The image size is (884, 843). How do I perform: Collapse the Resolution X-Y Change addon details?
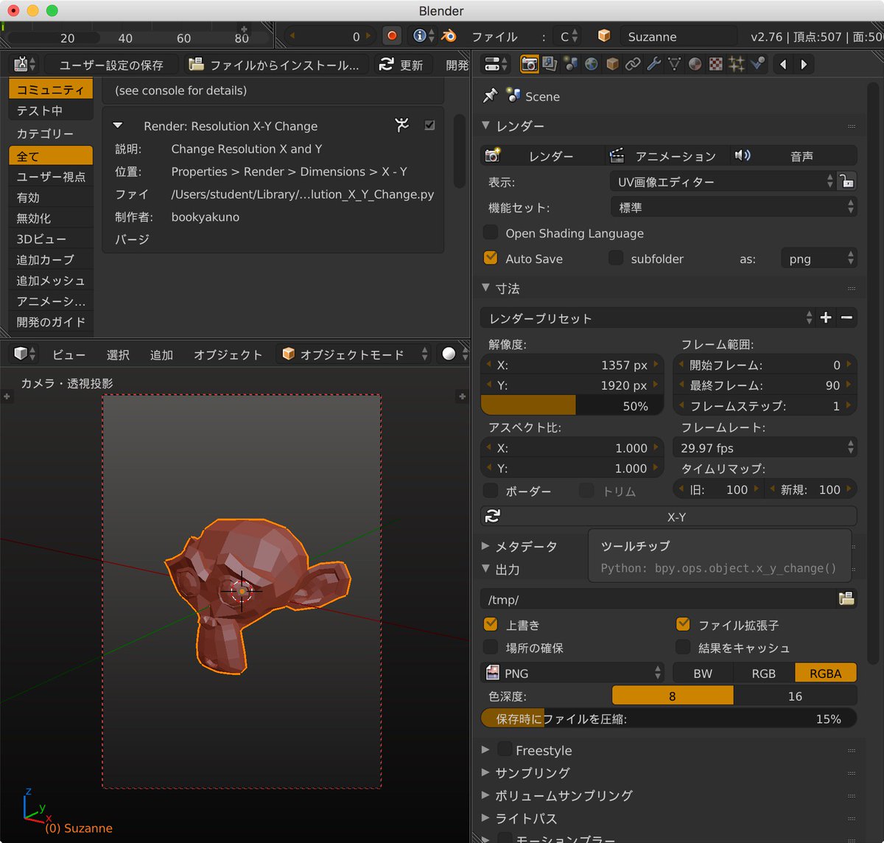(x=118, y=126)
